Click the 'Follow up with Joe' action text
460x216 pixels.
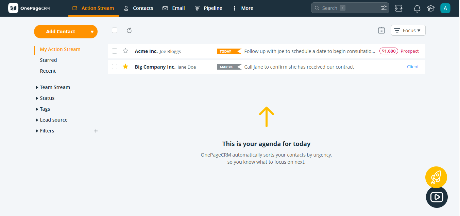310,51
